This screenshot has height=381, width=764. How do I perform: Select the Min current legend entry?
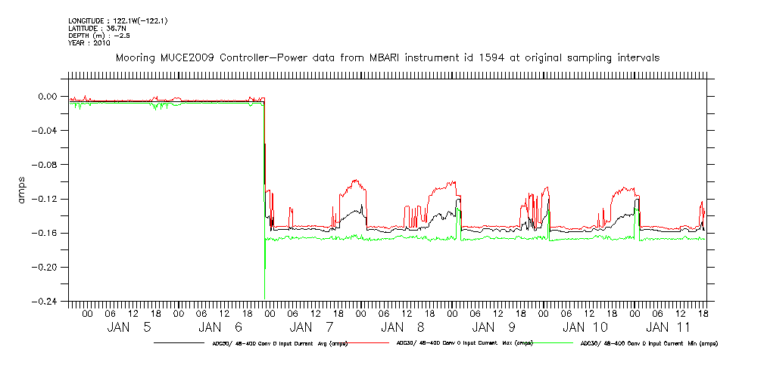click(647, 343)
